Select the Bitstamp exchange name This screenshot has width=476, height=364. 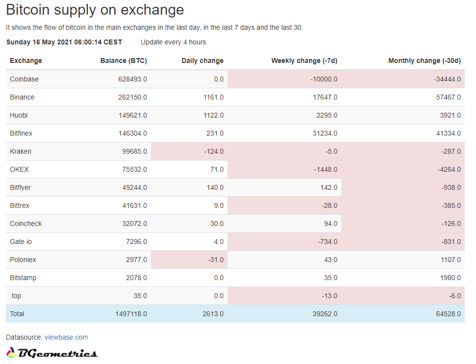click(x=23, y=278)
